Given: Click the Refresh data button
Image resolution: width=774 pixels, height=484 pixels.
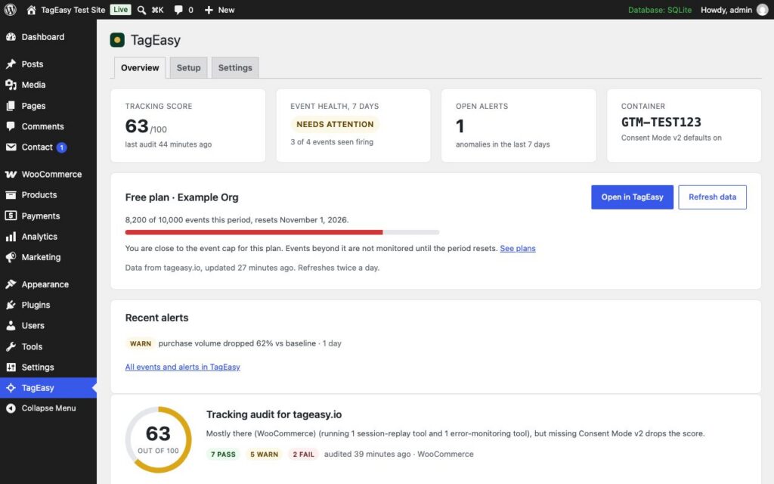Looking at the screenshot, I should pos(712,197).
